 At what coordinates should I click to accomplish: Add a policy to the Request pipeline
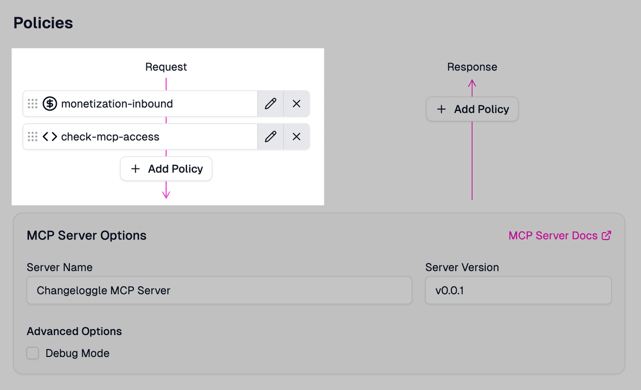click(x=166, y=169)
